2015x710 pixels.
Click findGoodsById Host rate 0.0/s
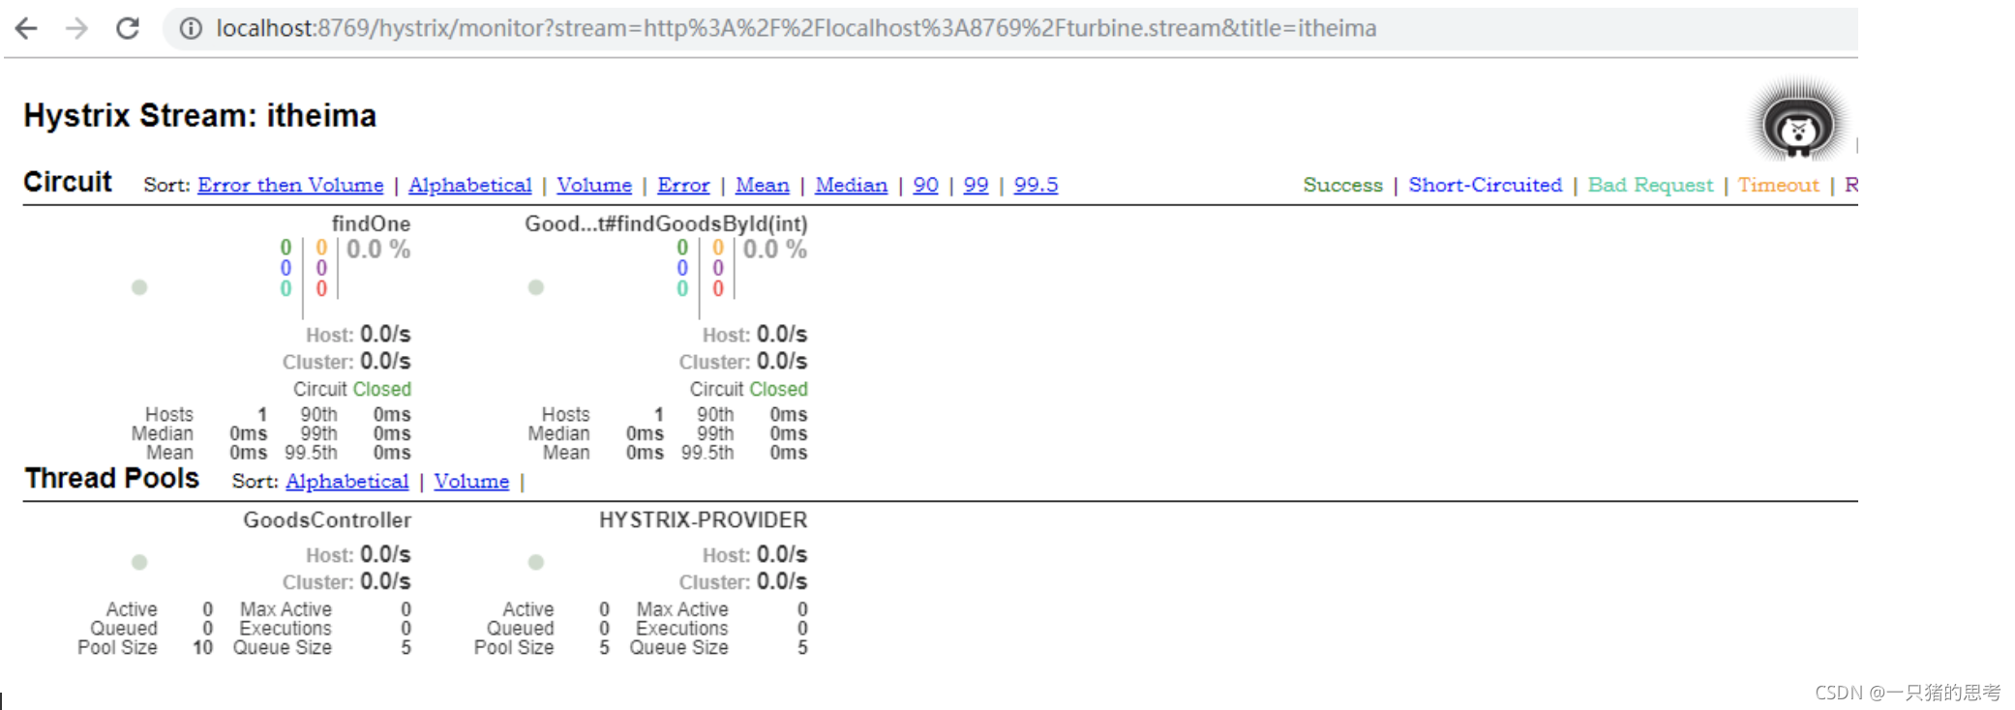[782, 335]
